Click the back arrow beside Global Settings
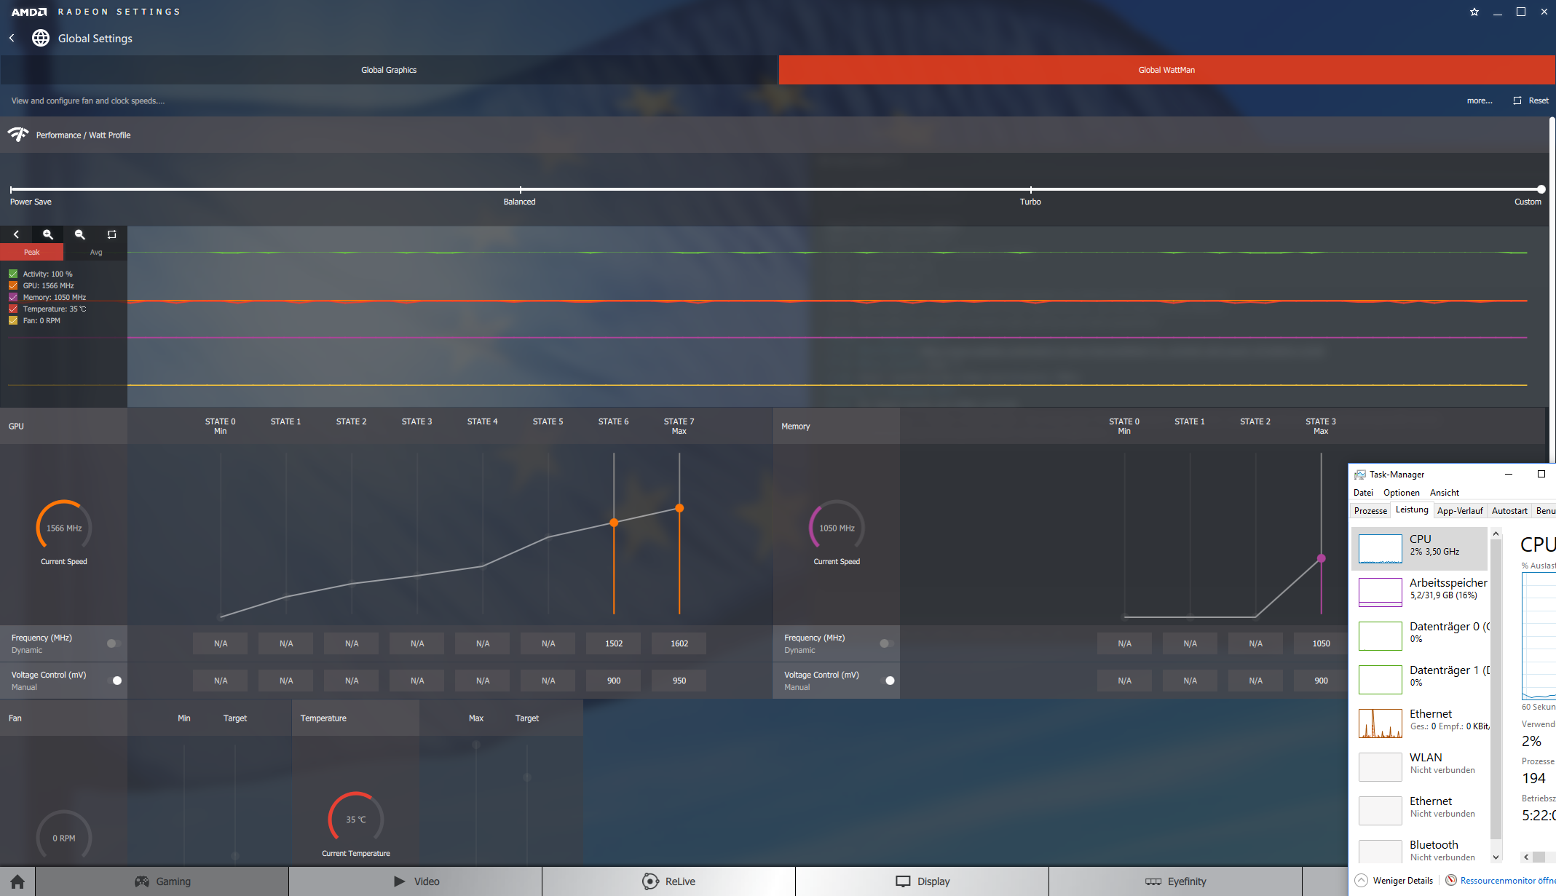This screenshot has height=896, width=1556. (x=12, y=38)
